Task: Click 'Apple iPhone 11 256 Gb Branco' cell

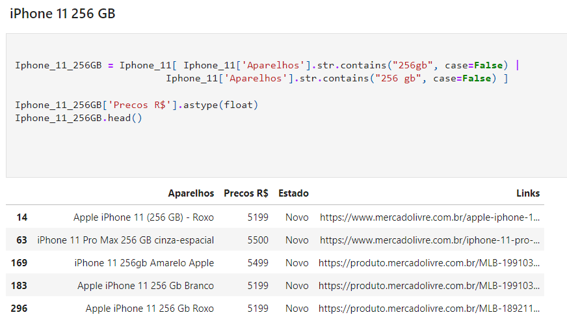Action: 146,286
